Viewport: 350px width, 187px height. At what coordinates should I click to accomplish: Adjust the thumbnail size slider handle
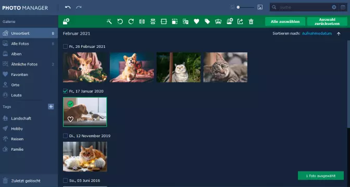(238, 7)
